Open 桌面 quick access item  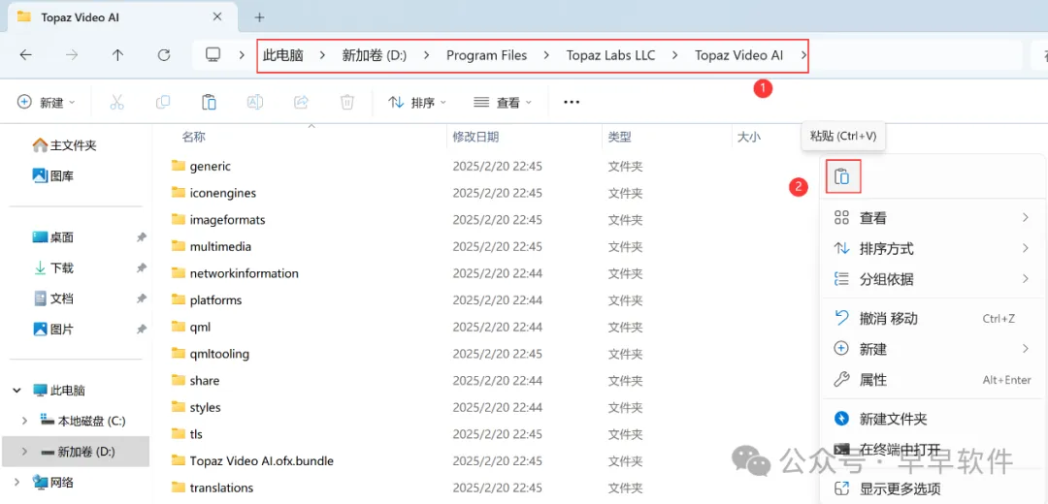(52, 237)
